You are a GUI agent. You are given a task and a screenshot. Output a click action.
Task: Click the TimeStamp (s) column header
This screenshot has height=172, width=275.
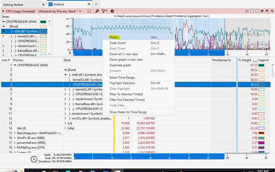[224, 60]
